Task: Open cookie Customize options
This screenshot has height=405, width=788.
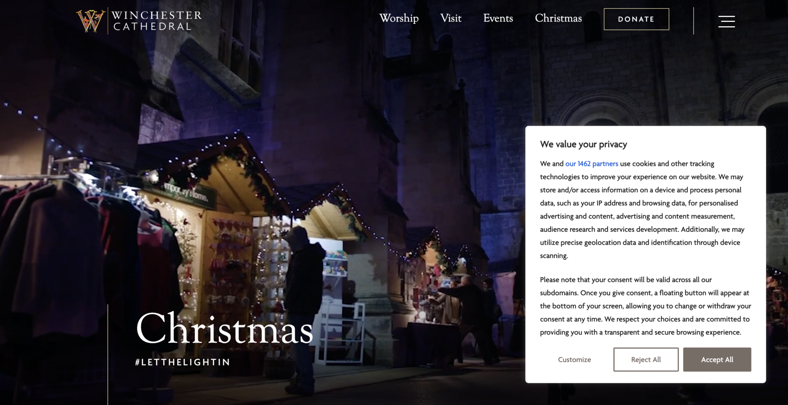Action: coord(574,359)
